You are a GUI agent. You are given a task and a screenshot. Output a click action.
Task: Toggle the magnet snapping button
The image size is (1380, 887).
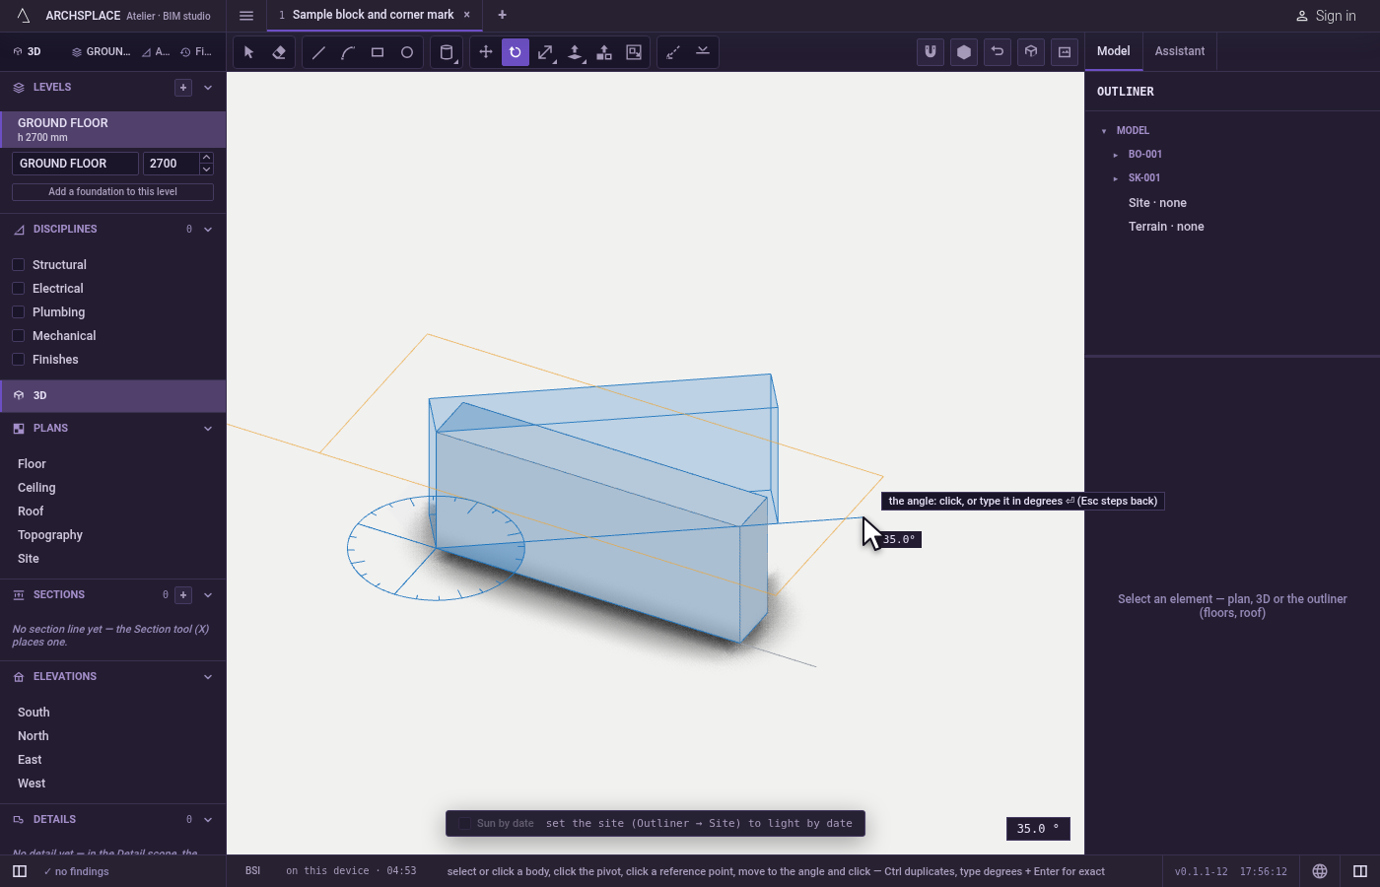click(x=931, y=52)
